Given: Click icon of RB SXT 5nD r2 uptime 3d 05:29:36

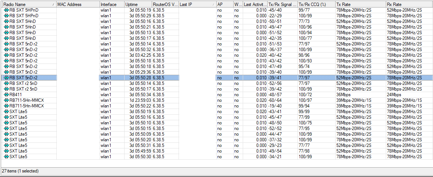Looking at the screenshot, I should [7, 72].
